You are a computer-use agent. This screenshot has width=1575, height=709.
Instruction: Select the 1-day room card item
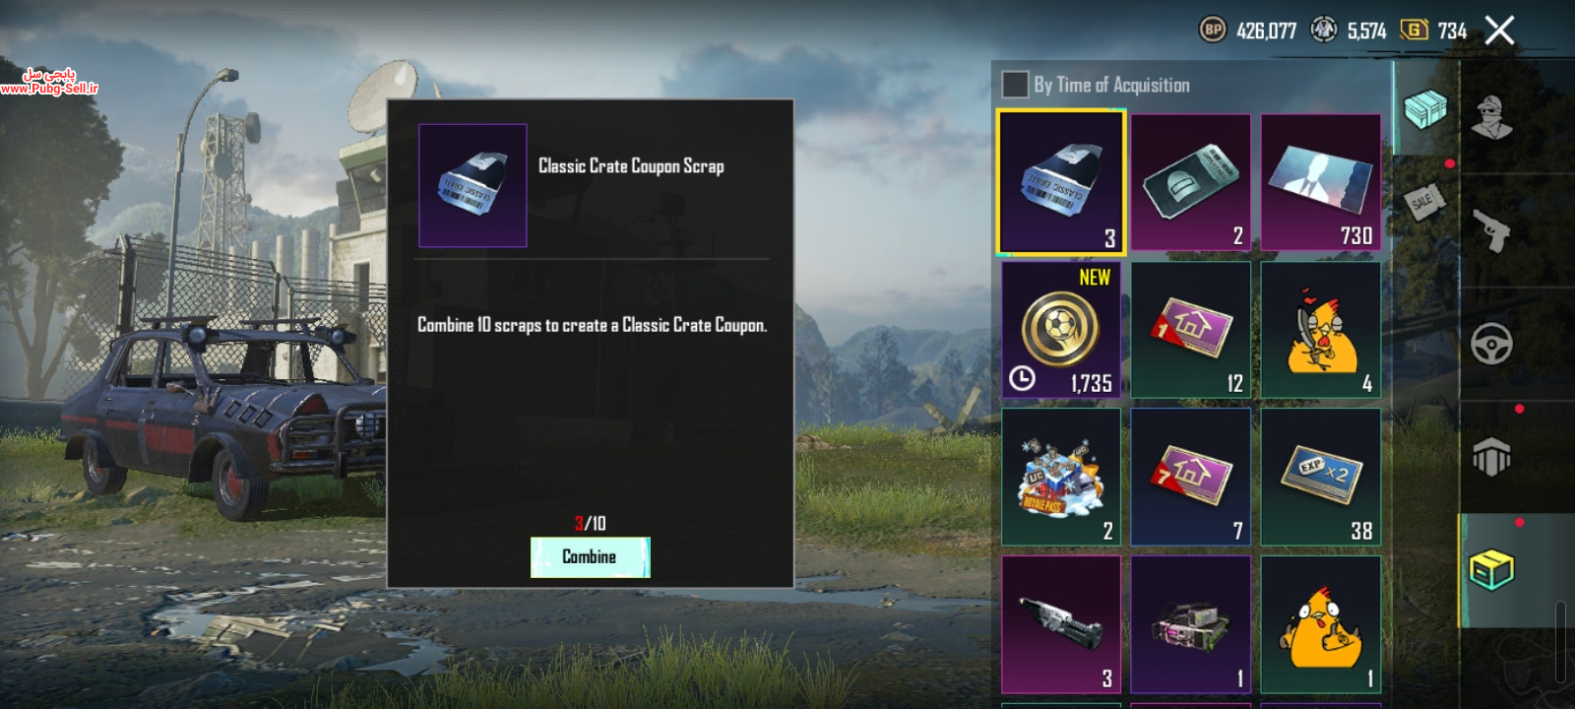pyautogui.click(x=1191, y=330)
